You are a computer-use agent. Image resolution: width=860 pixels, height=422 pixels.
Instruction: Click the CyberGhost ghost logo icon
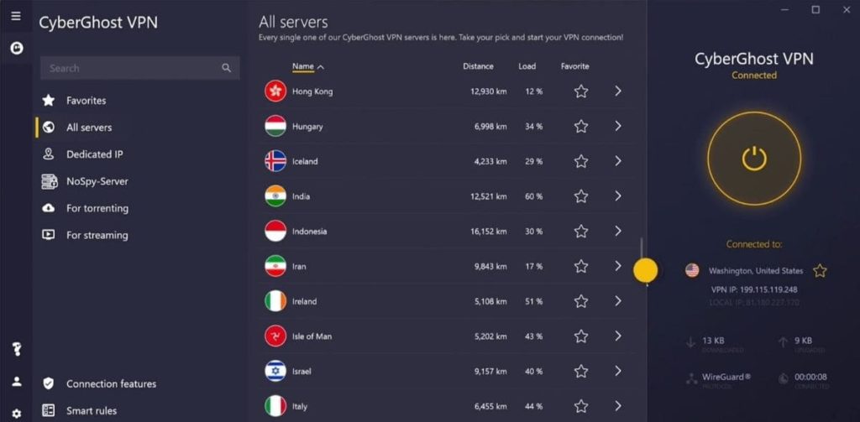[x=17, y=48]
